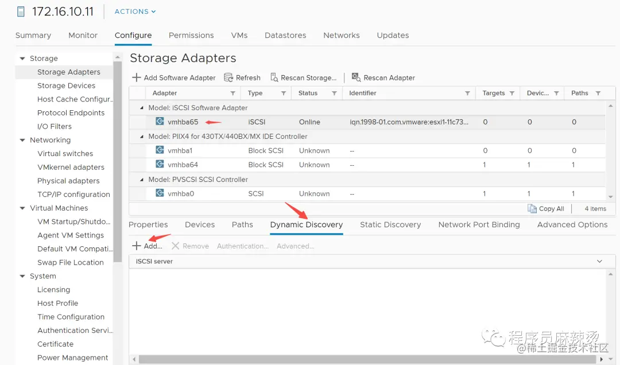Image resolution: width=620 pixels, height=365 pixels.
Task: Click the plus icon for Add iSCSI server
Action: click(x=137, y=246)
